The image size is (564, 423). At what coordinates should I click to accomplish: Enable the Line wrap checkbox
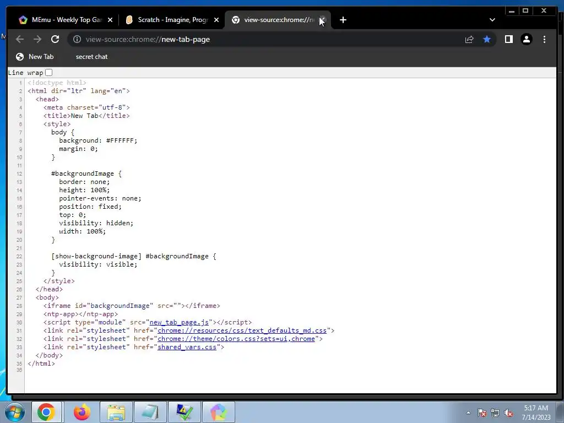(49, 72)
